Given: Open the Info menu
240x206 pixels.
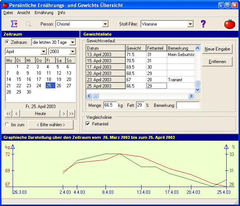Looking at the screenshot, I should pyautogui.click(x=61, y=13).
